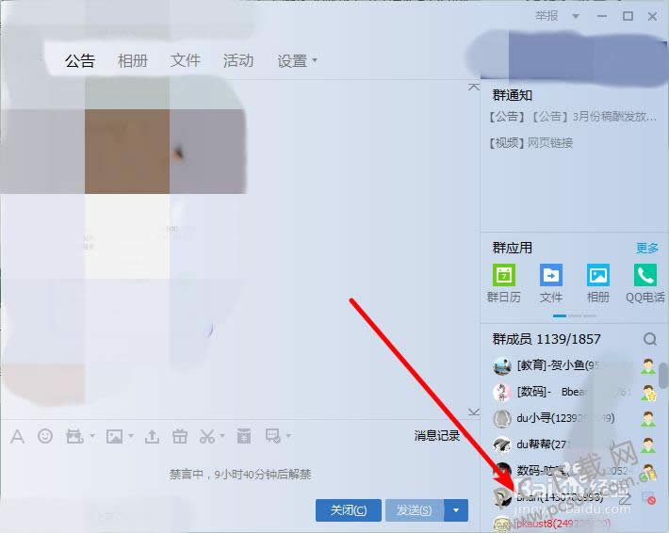Click the member list scrollbar thumb
Image resolution: width=669 pixels, height=533 pixels.
(x=663, y=375)
